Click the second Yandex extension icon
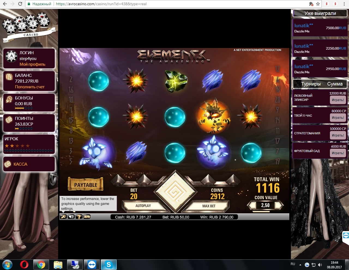This screenshot has height=270, width=349. click(x=336, y=4)
